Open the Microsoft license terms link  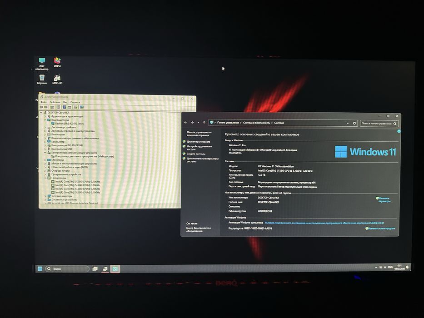(x=324, y=223)
